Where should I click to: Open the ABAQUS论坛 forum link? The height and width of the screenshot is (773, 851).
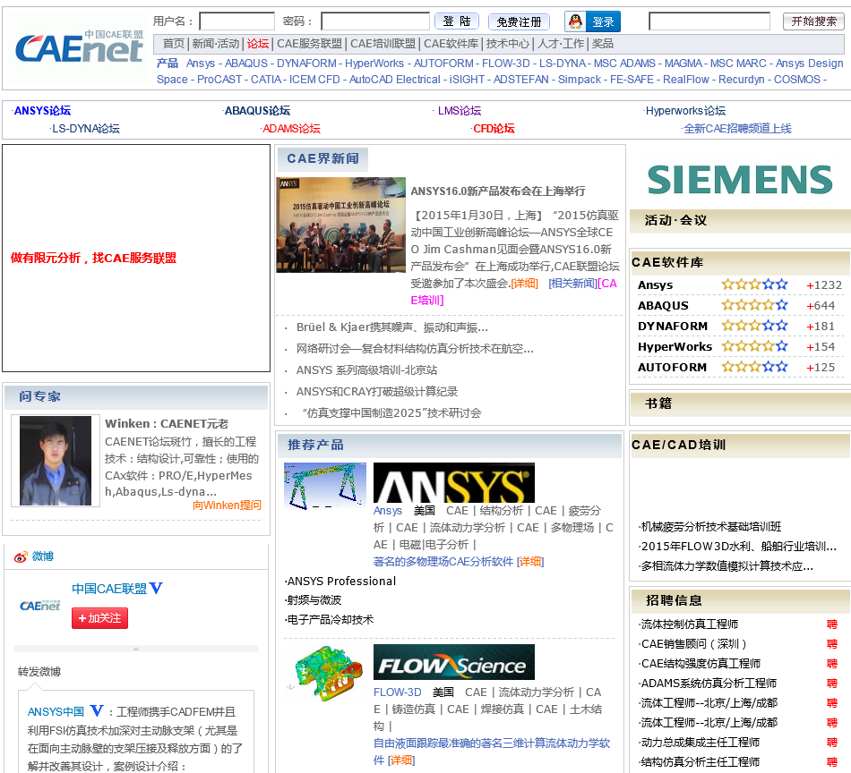click(x=257, y=111)
